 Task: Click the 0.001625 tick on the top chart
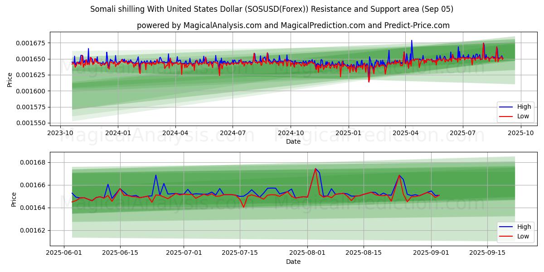pos(30,75)
